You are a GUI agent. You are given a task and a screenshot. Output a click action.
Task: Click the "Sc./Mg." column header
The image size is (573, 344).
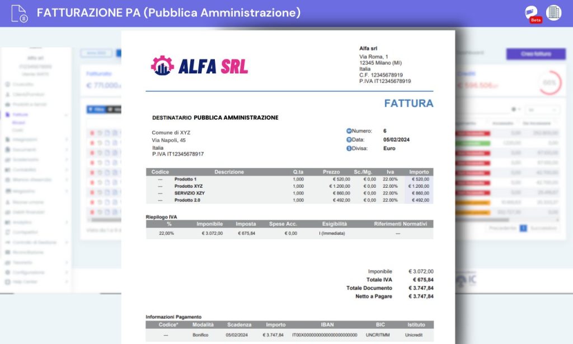(x=363, y=172)
